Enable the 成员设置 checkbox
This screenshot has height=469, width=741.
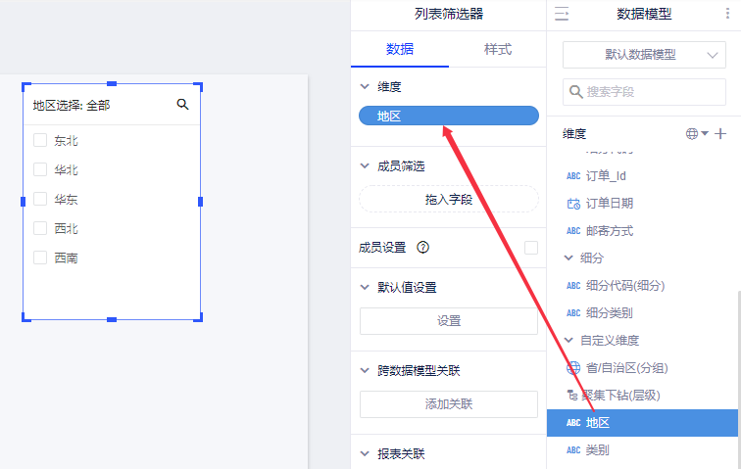531,248
